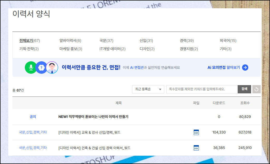The height and width of the screenshot is (164, 270).
Task: Click the interviewer avatar icon in banner
Action: point(52,68)
